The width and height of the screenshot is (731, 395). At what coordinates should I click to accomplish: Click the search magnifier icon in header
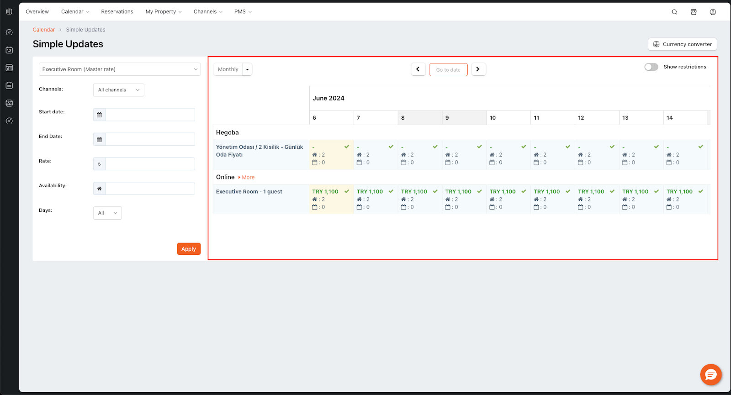coord(674,12)
